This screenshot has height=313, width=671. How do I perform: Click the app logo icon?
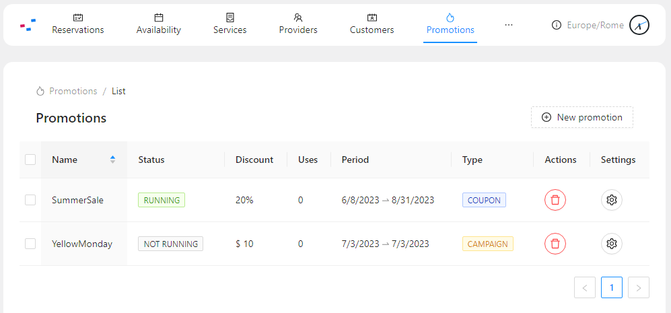(28, 24)
